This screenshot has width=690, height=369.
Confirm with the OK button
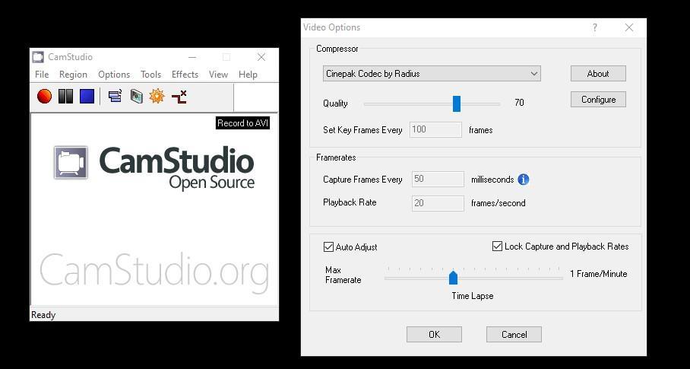434,334
